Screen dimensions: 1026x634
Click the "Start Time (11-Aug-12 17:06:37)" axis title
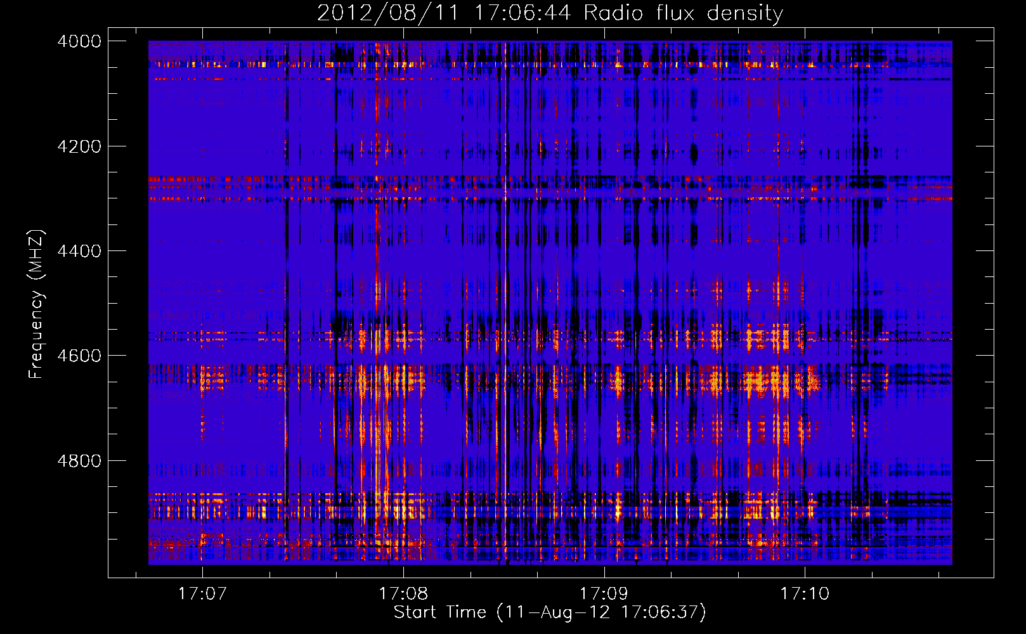click(550, 612)
